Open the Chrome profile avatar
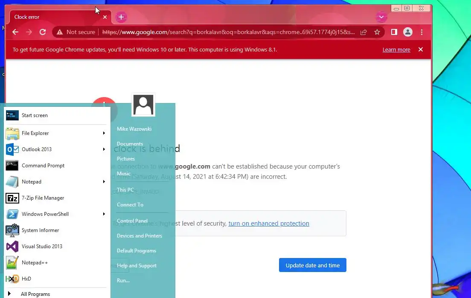The height and width of the screenshot is (298, 471). point(407,32)
